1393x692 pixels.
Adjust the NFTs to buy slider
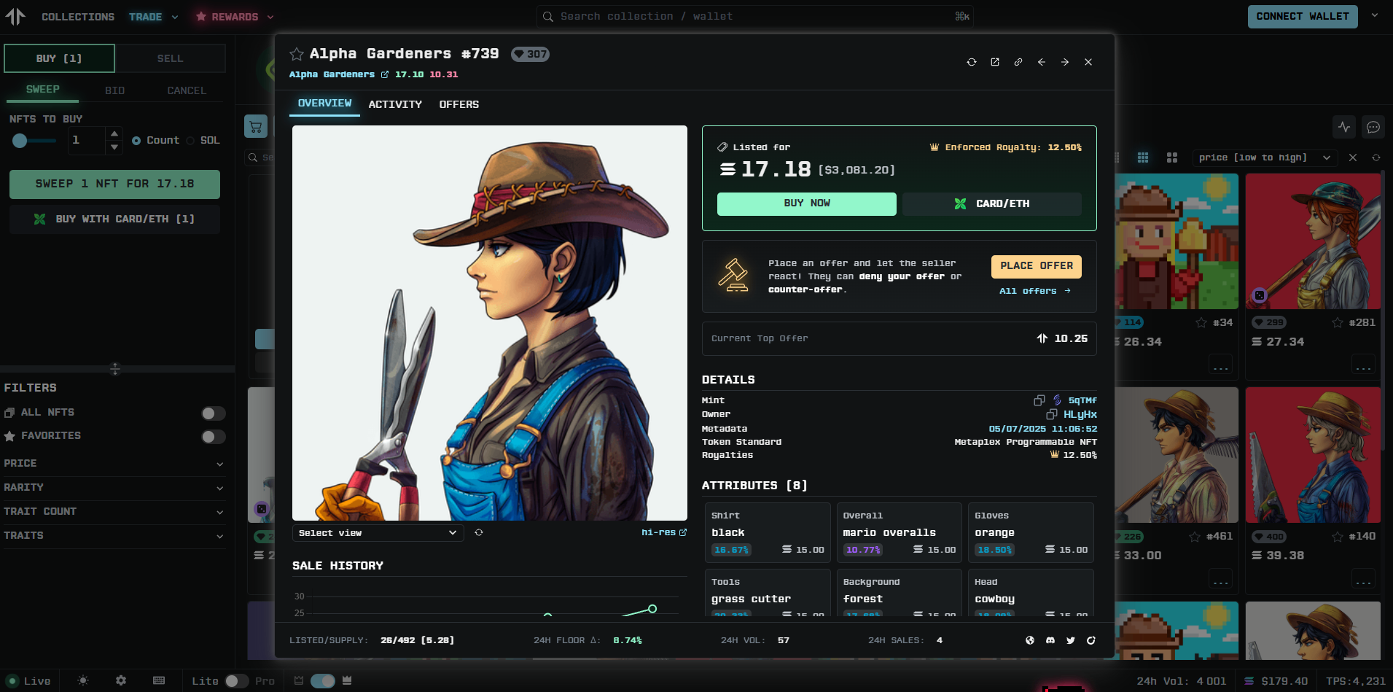tap(20, 141)
